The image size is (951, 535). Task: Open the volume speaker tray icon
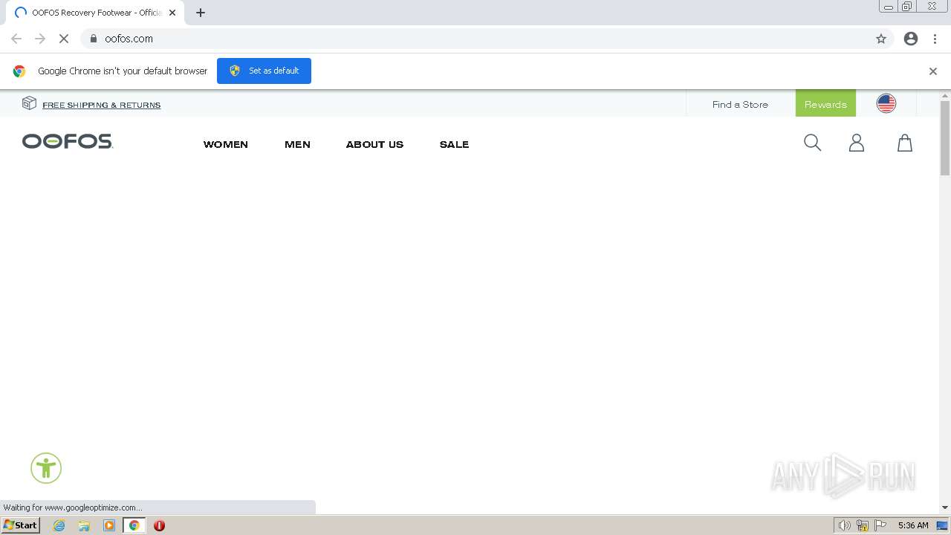click(844, 525)
